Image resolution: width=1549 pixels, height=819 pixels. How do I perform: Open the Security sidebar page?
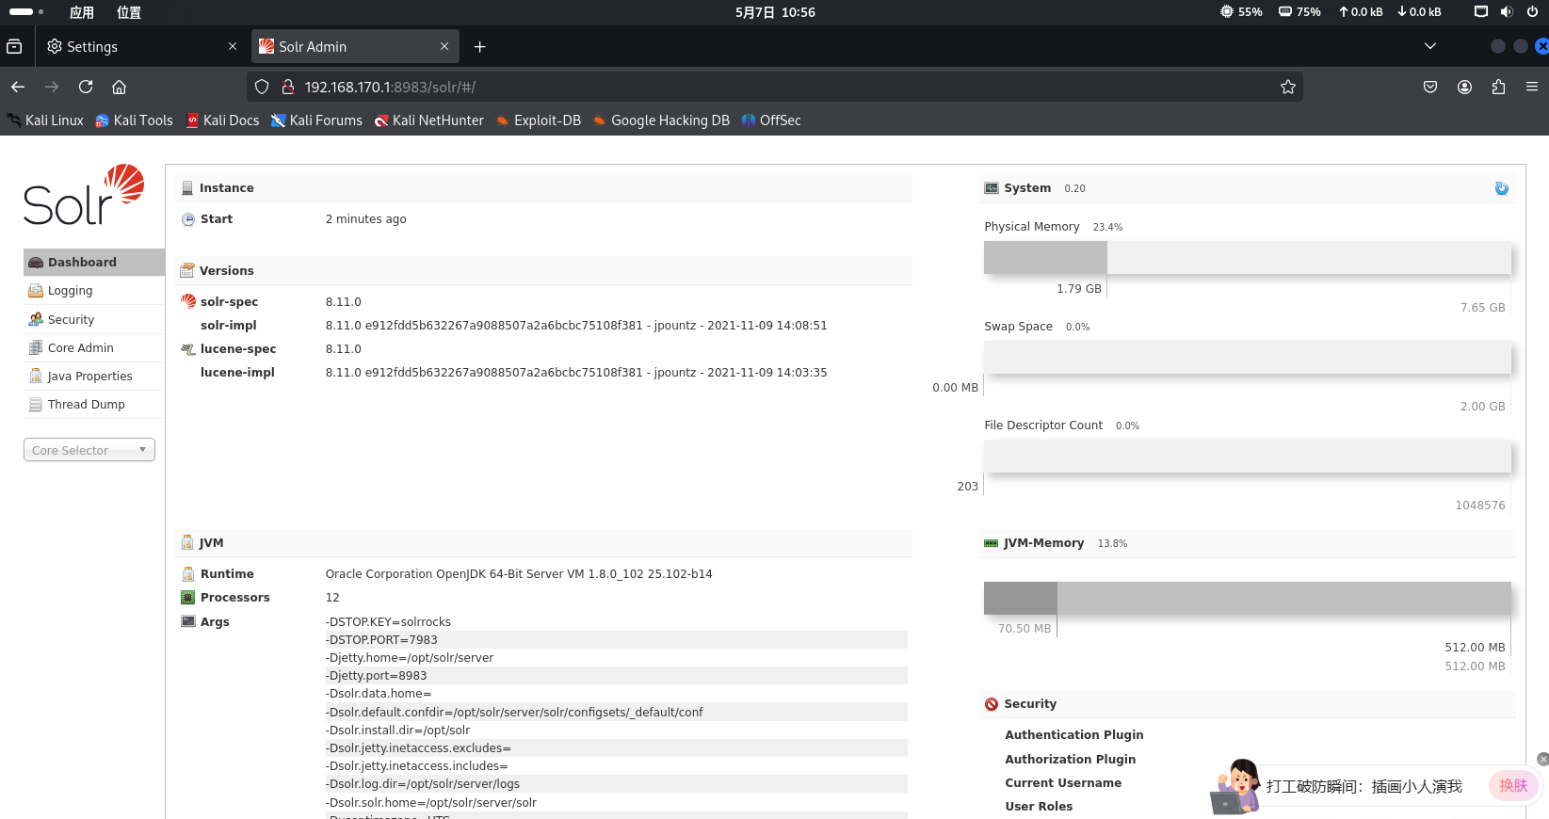pyautogui.click(x=94, y=319)
